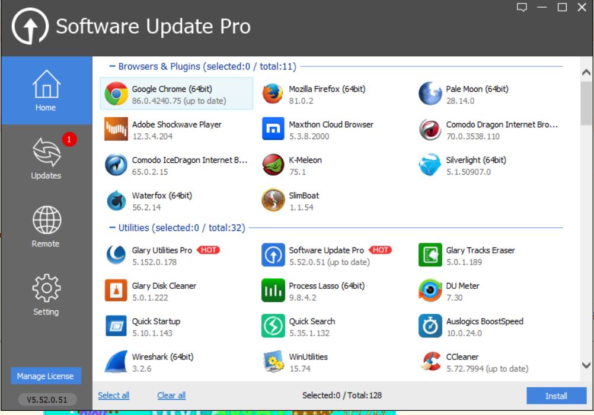The width and height of the screenshot is (594, 415).
Task: Select the Adobe Shockwave Player icon
Action: pyautogui.click(x=116, y=129)
